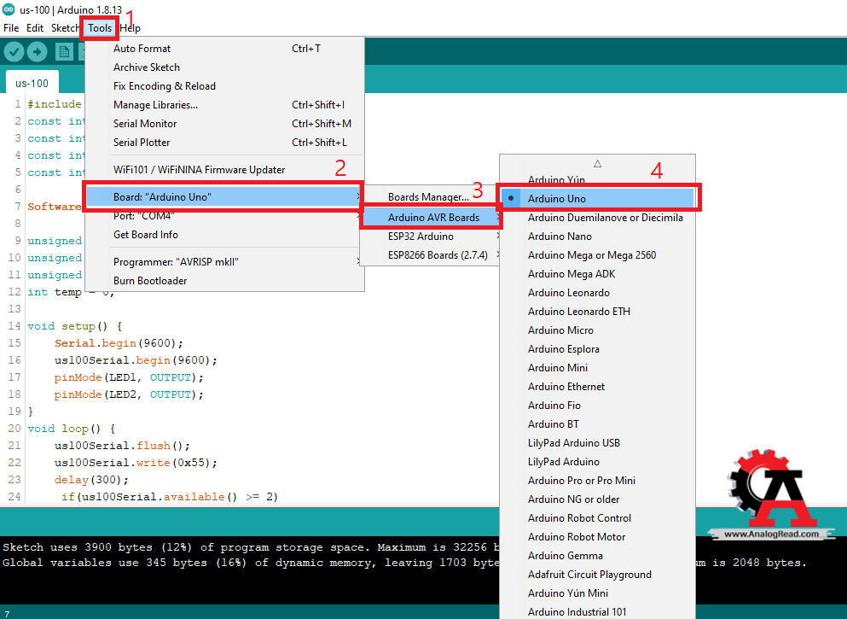
Task: Click the New sketch file icon
Action: coord(64,52)
